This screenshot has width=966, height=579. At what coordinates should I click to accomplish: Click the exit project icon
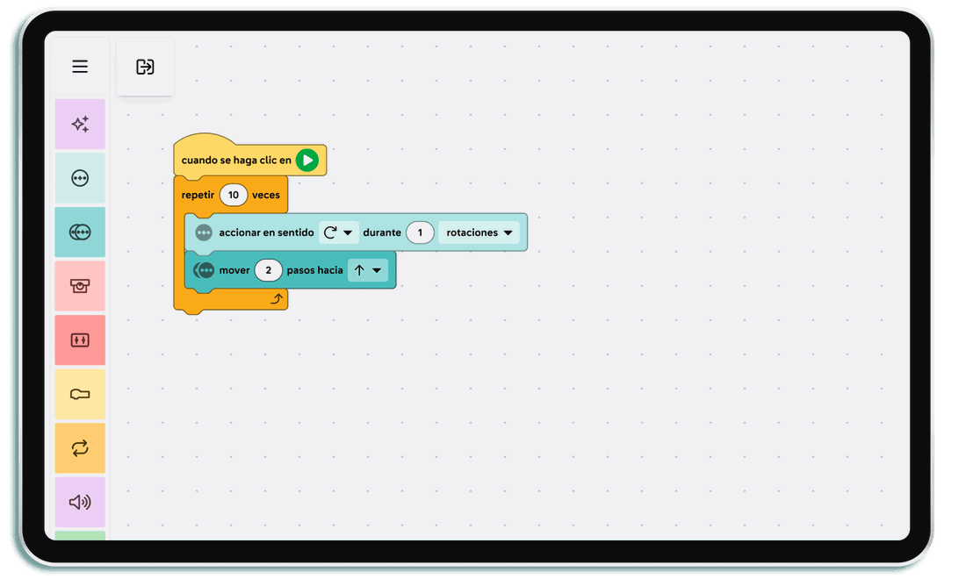point(145,67)
